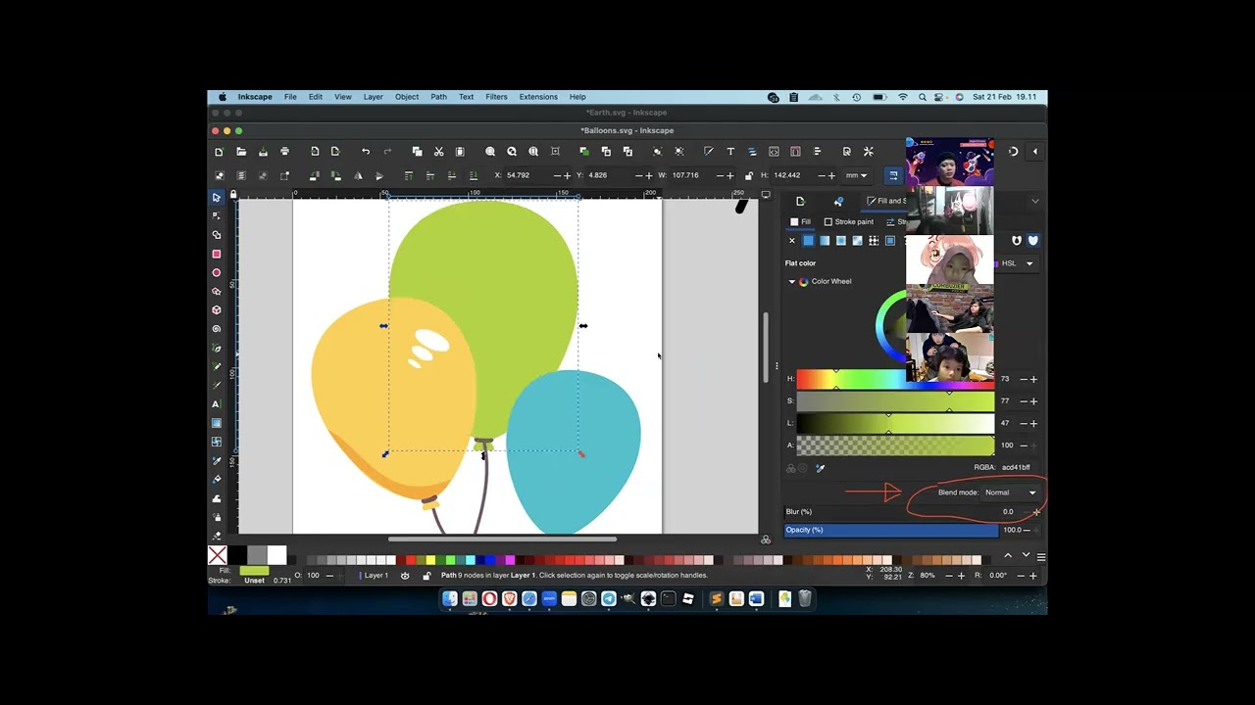
Task: Open Layer 1 selector in status bar
Action: (x=376, y=576)
